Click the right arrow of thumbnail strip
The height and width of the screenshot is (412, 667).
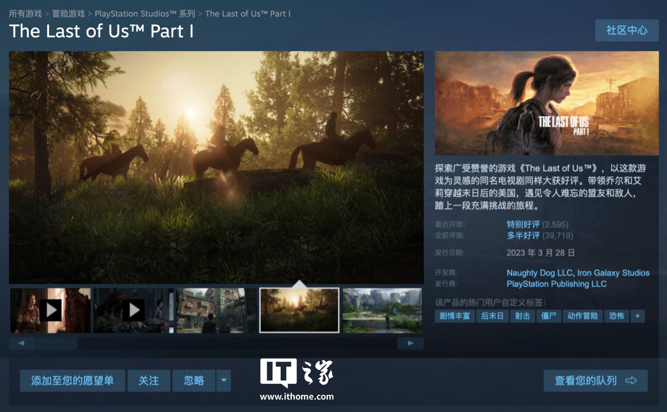pos(410,343)
